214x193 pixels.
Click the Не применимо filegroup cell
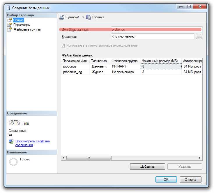tap(125, 72)
